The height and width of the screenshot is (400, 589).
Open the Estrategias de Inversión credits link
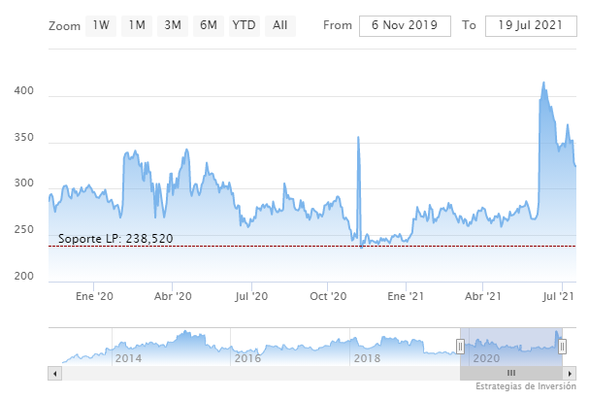pos(526,386)
